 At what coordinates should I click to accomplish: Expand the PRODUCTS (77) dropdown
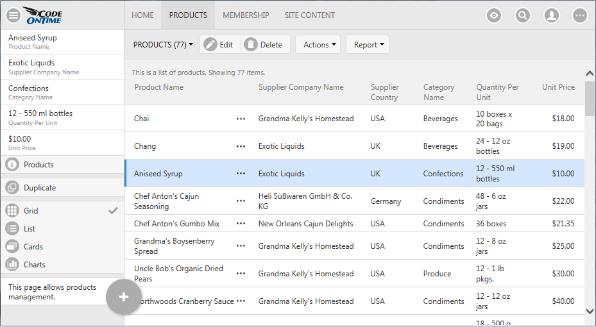pos(163,44)
